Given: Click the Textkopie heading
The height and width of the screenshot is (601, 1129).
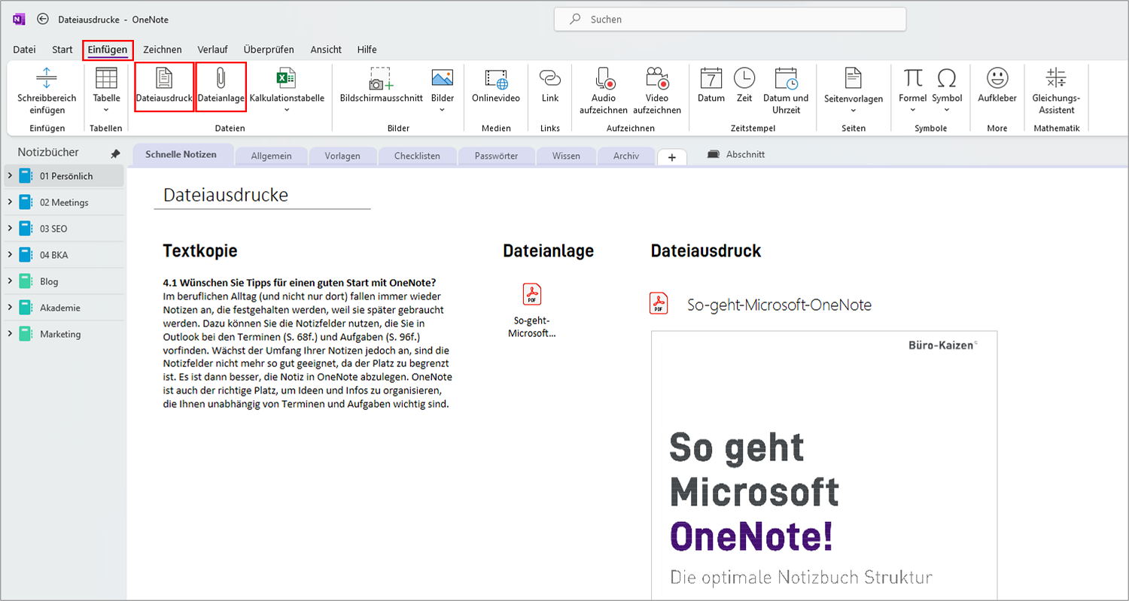Looking at the screenshot, I should click(200, 251).
